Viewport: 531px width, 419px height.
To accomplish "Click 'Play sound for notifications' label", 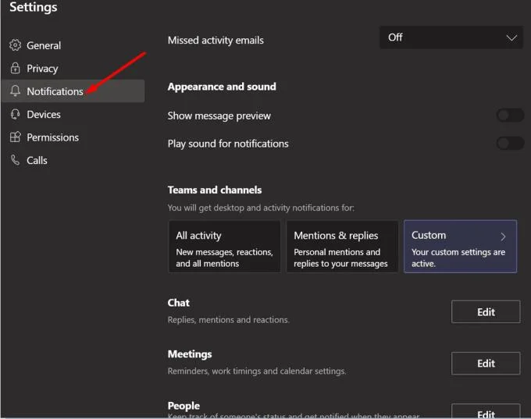I will [228, 144].
